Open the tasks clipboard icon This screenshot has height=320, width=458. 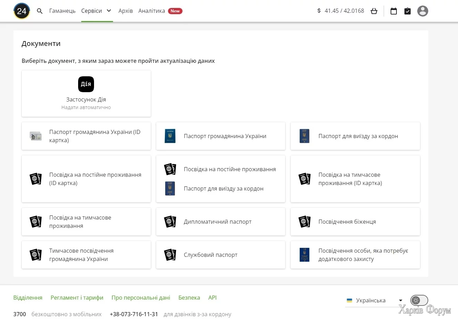click(408, 11)
